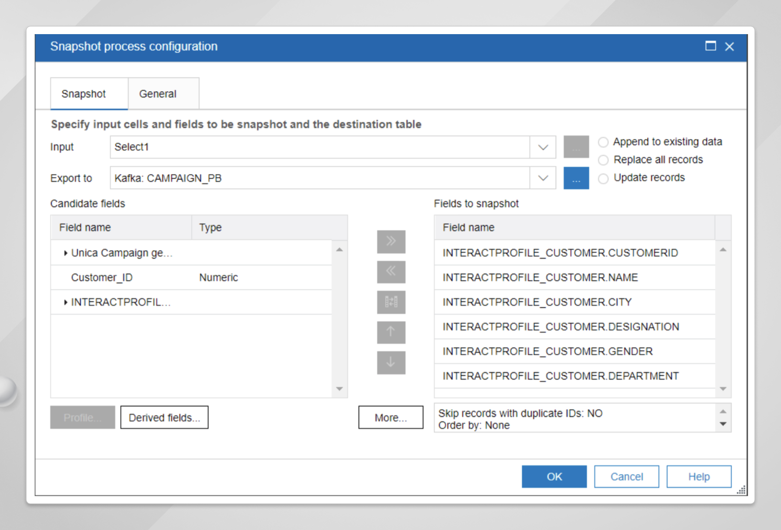Open the Export to table picker via ellipsis

point(576,178)
